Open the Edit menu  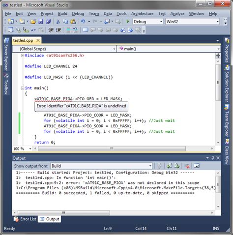point(19,14)
